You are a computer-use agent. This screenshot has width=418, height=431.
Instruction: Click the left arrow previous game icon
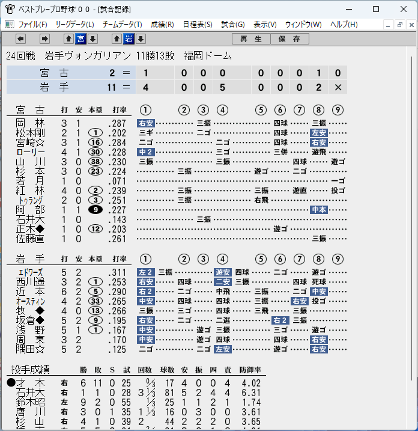(x=20, y=39)
